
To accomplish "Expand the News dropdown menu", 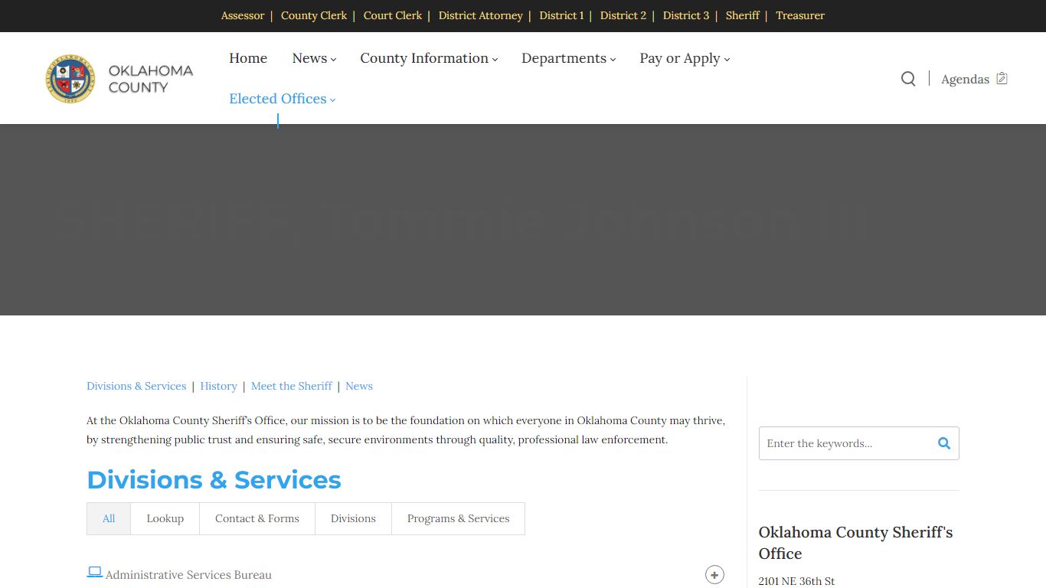I will 314,58.
